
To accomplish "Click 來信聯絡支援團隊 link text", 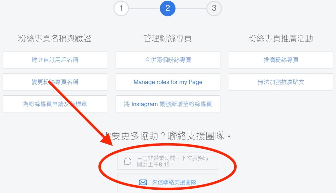I will (x=174, y=182).
